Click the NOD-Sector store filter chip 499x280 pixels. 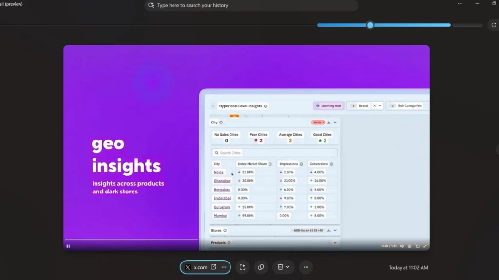click(x=308, y=230)
